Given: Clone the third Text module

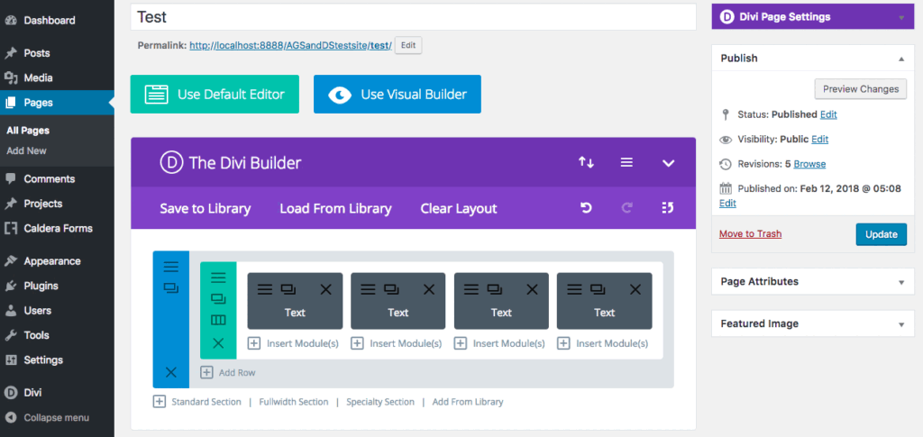Looking at the screenshot, I should click(495, 289).
